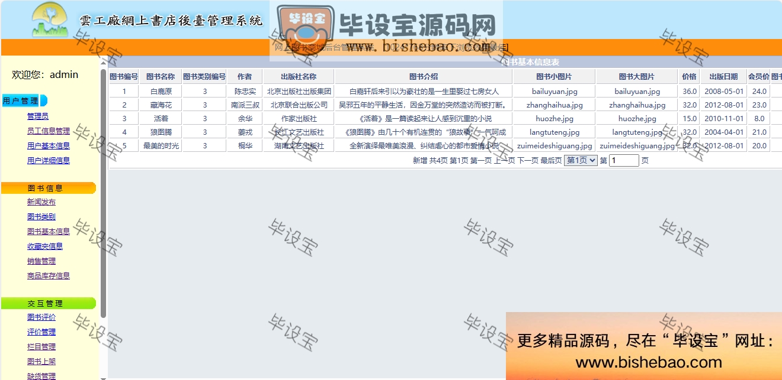Click the 出版日期 column header
782x380 pixels.
(x=723, y=77)
